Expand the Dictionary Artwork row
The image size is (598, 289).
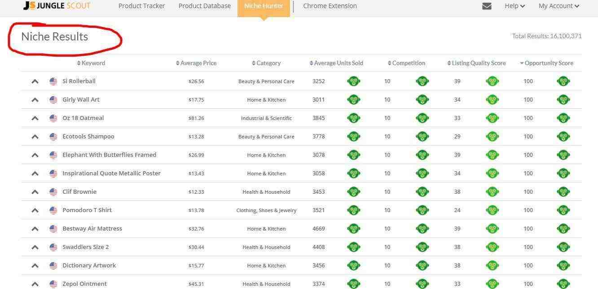tap(35, 266)
